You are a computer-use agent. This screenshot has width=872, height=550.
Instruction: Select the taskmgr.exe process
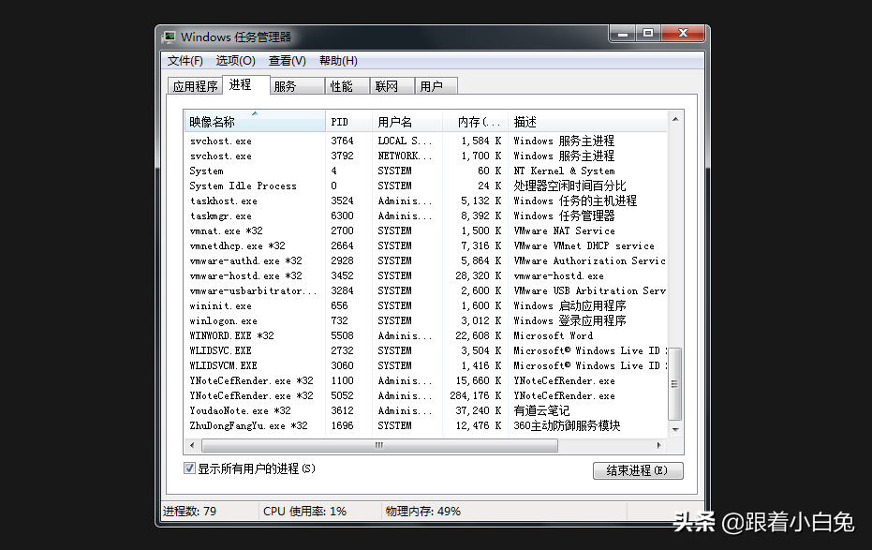pyautogui.click(x=425, y=216)
